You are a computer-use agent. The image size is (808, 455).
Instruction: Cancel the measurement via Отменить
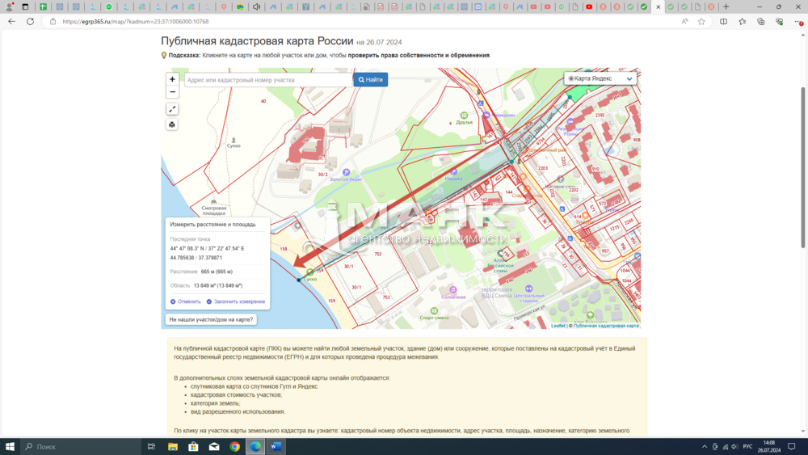(186, 301)
